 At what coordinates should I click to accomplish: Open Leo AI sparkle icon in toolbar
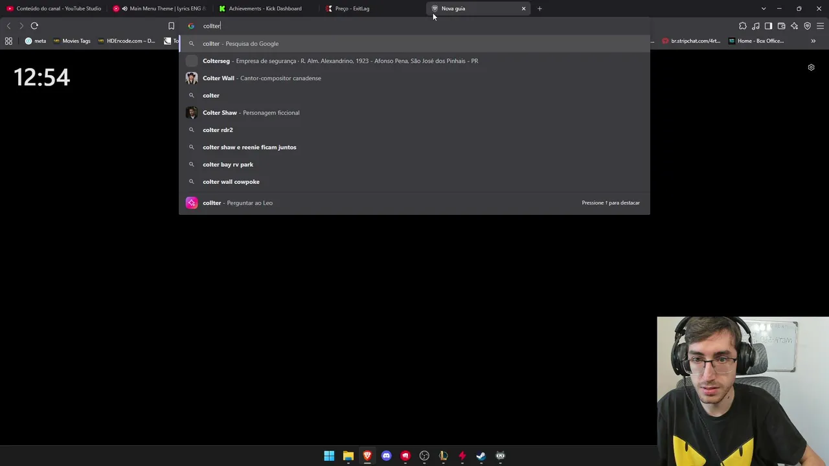point(795,26)
